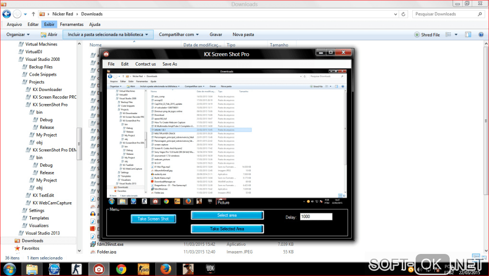
Task: Select Visual Studio 2013 tree folder
Action: coord(42,233)
